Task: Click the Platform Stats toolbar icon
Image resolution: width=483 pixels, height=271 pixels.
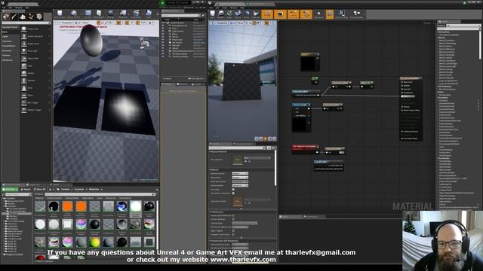Action: tap(341, 14)
